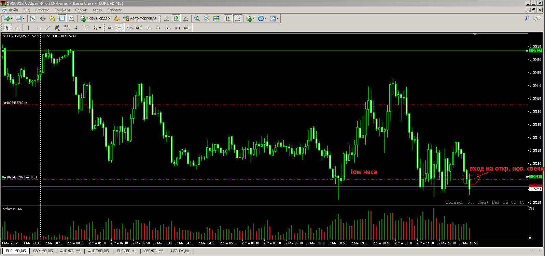Image resolution: width=545 pixels, height=256 pixels.
Task: Expand the Profiles dropdown arrow
Action: (24, 18)
